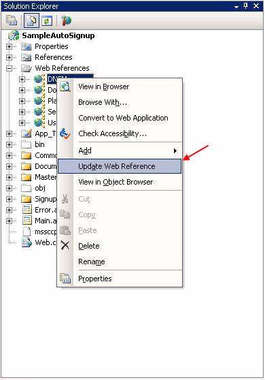265x380 pixels.
Task: Toggle the Auto Hide pin icon
Action: click(246, 6)
